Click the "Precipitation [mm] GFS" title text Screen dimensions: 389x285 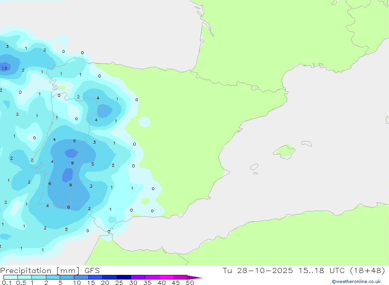tap(50, 271)
